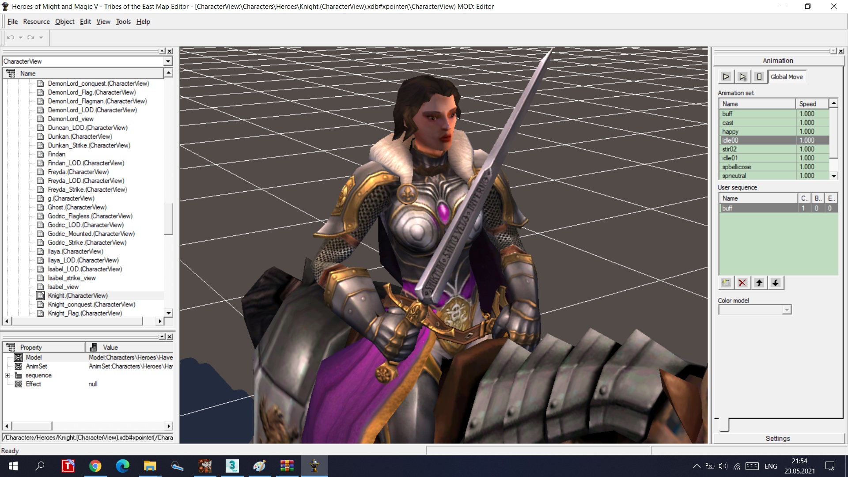
Task: Select the DemonLord_view item
Action: tap(71, 119)
